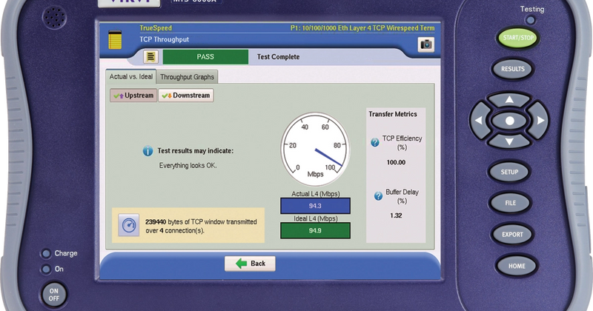Click the blue info icon
Screen dimensions: 593x311
tap(148, 151)
